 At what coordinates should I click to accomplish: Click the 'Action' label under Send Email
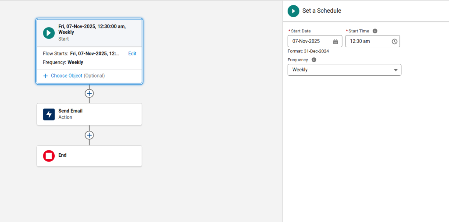pos(65,117)
